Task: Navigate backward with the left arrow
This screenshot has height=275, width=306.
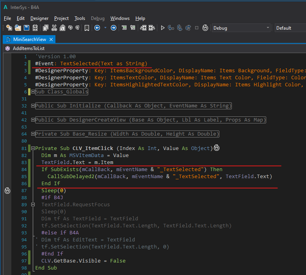Action: pos(97,28)
